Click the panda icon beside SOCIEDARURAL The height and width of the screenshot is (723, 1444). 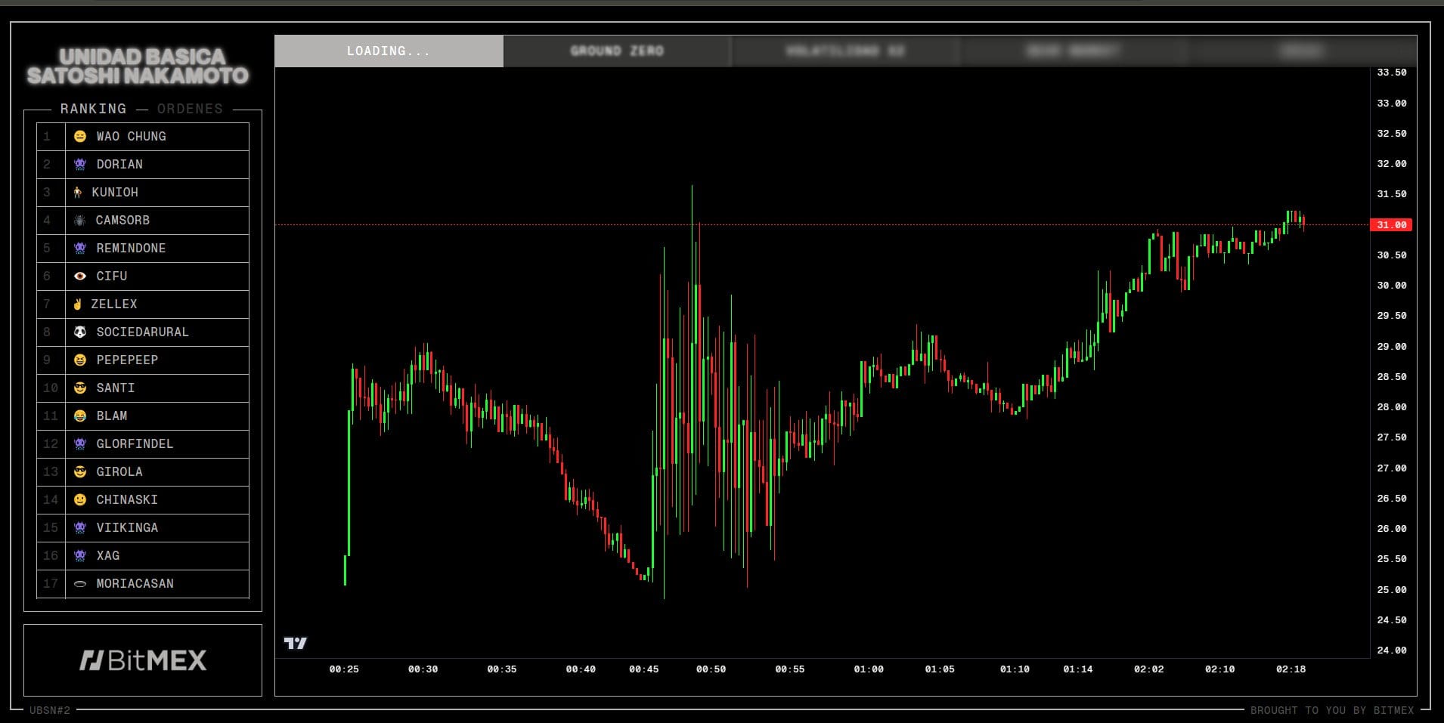(x=80, y=332)
